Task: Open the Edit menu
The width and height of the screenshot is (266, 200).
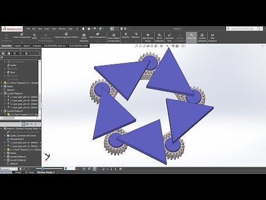Action: click(x=34, y=29)
